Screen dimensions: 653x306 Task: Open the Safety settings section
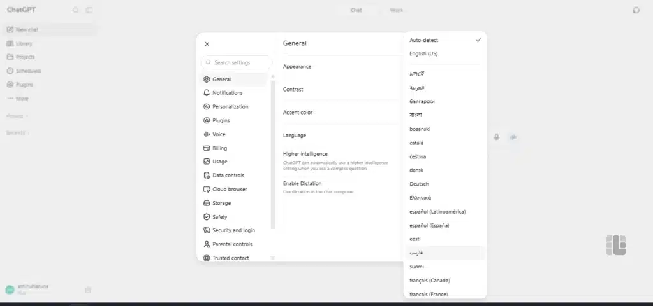coord(233,217)
